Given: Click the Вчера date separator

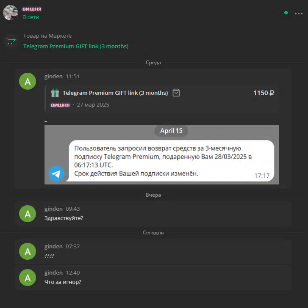Looking at the screenshot, I should pyautogui.click(x=153, y=195).
